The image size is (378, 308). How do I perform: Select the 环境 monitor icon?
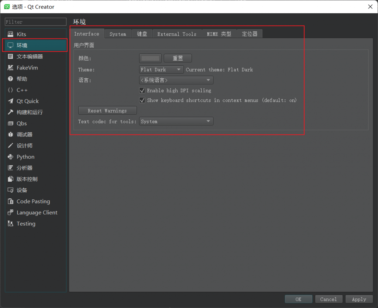point(10,45)
